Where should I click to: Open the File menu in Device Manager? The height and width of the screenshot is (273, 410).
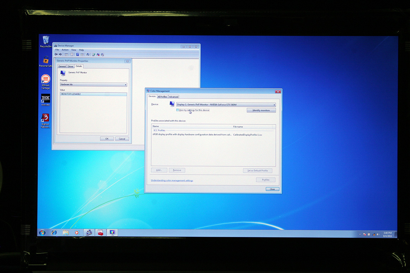(x=57, y=50)
